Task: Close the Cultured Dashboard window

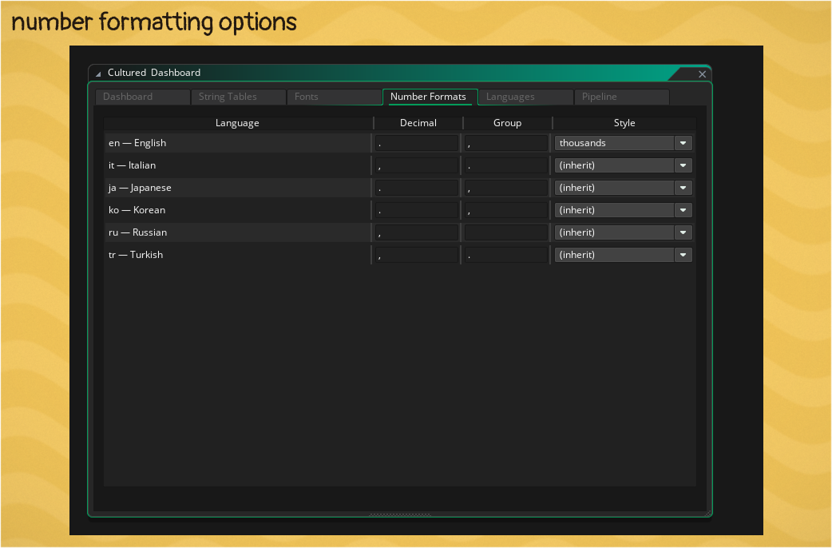Action: (x=702, y=74)
